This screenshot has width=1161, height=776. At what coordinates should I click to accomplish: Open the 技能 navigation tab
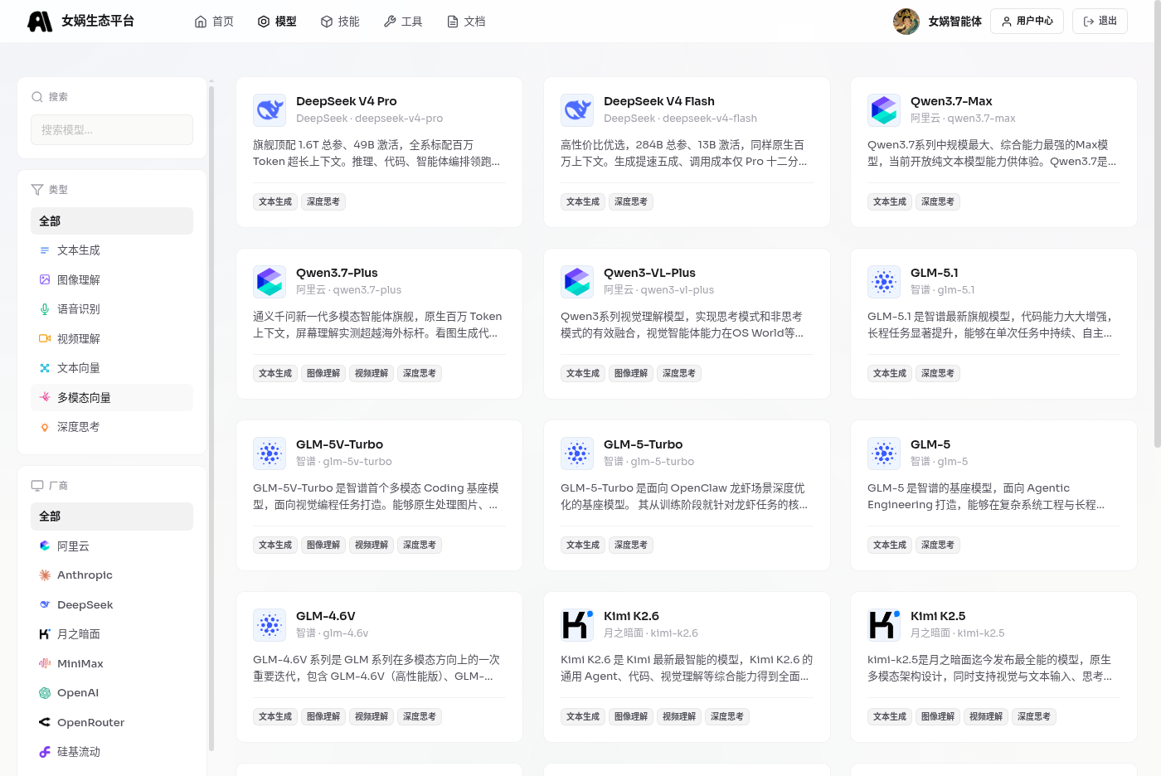pyautogui.click(x=340, y=22)
